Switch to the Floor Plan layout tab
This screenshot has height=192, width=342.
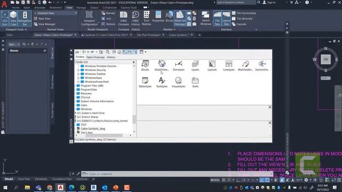[x=24, y=179]
